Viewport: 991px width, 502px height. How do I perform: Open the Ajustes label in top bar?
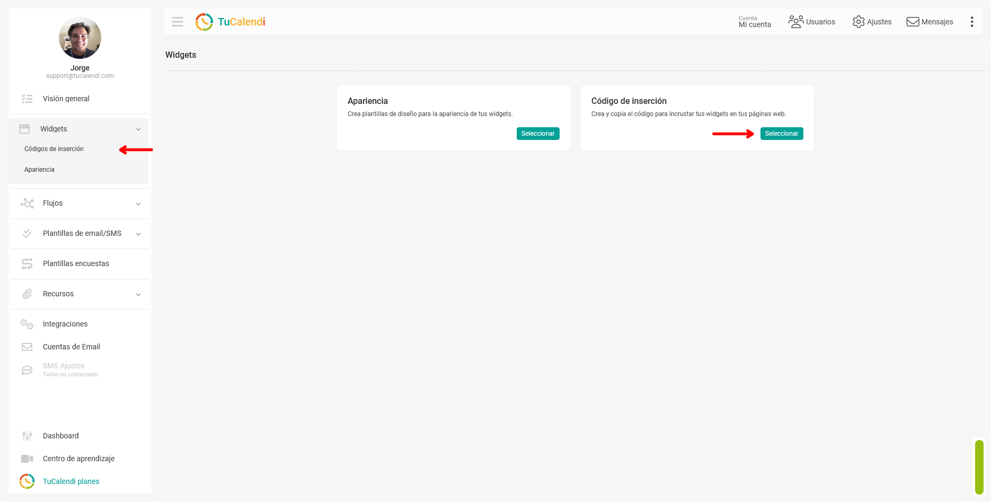[x=879, y=22]
